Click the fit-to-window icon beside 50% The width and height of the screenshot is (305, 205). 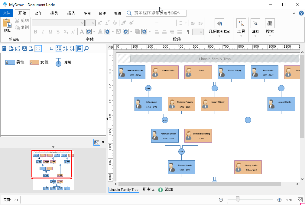click(x=300, y=200)
